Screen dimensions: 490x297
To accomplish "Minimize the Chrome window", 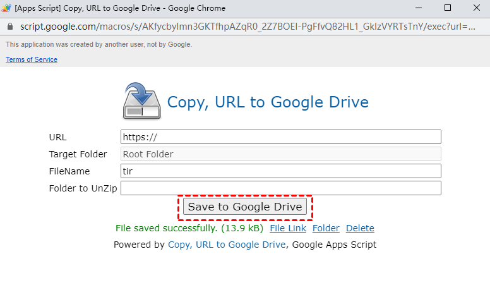I will pyautogui.click(x=419, y=8).
